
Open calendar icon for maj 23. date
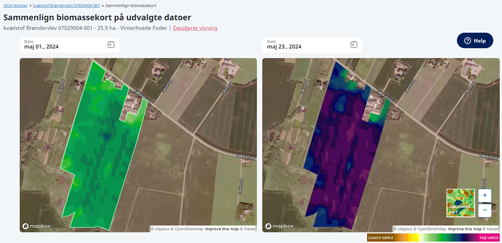click(x=353, y=44)
